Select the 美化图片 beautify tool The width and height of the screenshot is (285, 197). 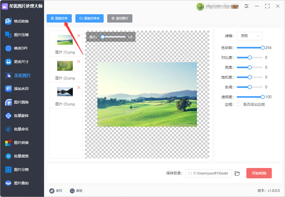(18, 75)
